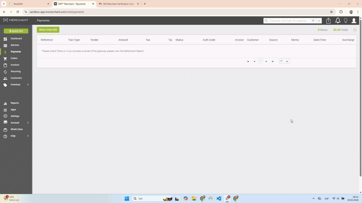Sort by Date/Time column header

(319, 40)
